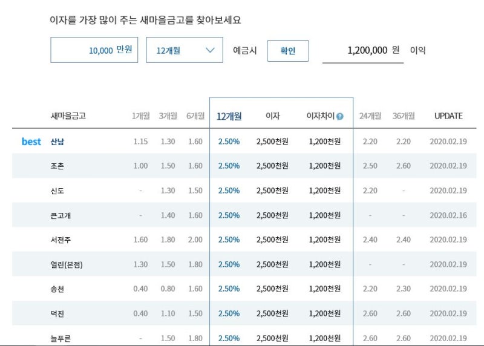This screenshot has height=346, width=484.
Task: Click the 이자 column header
Action: (273, 116)
